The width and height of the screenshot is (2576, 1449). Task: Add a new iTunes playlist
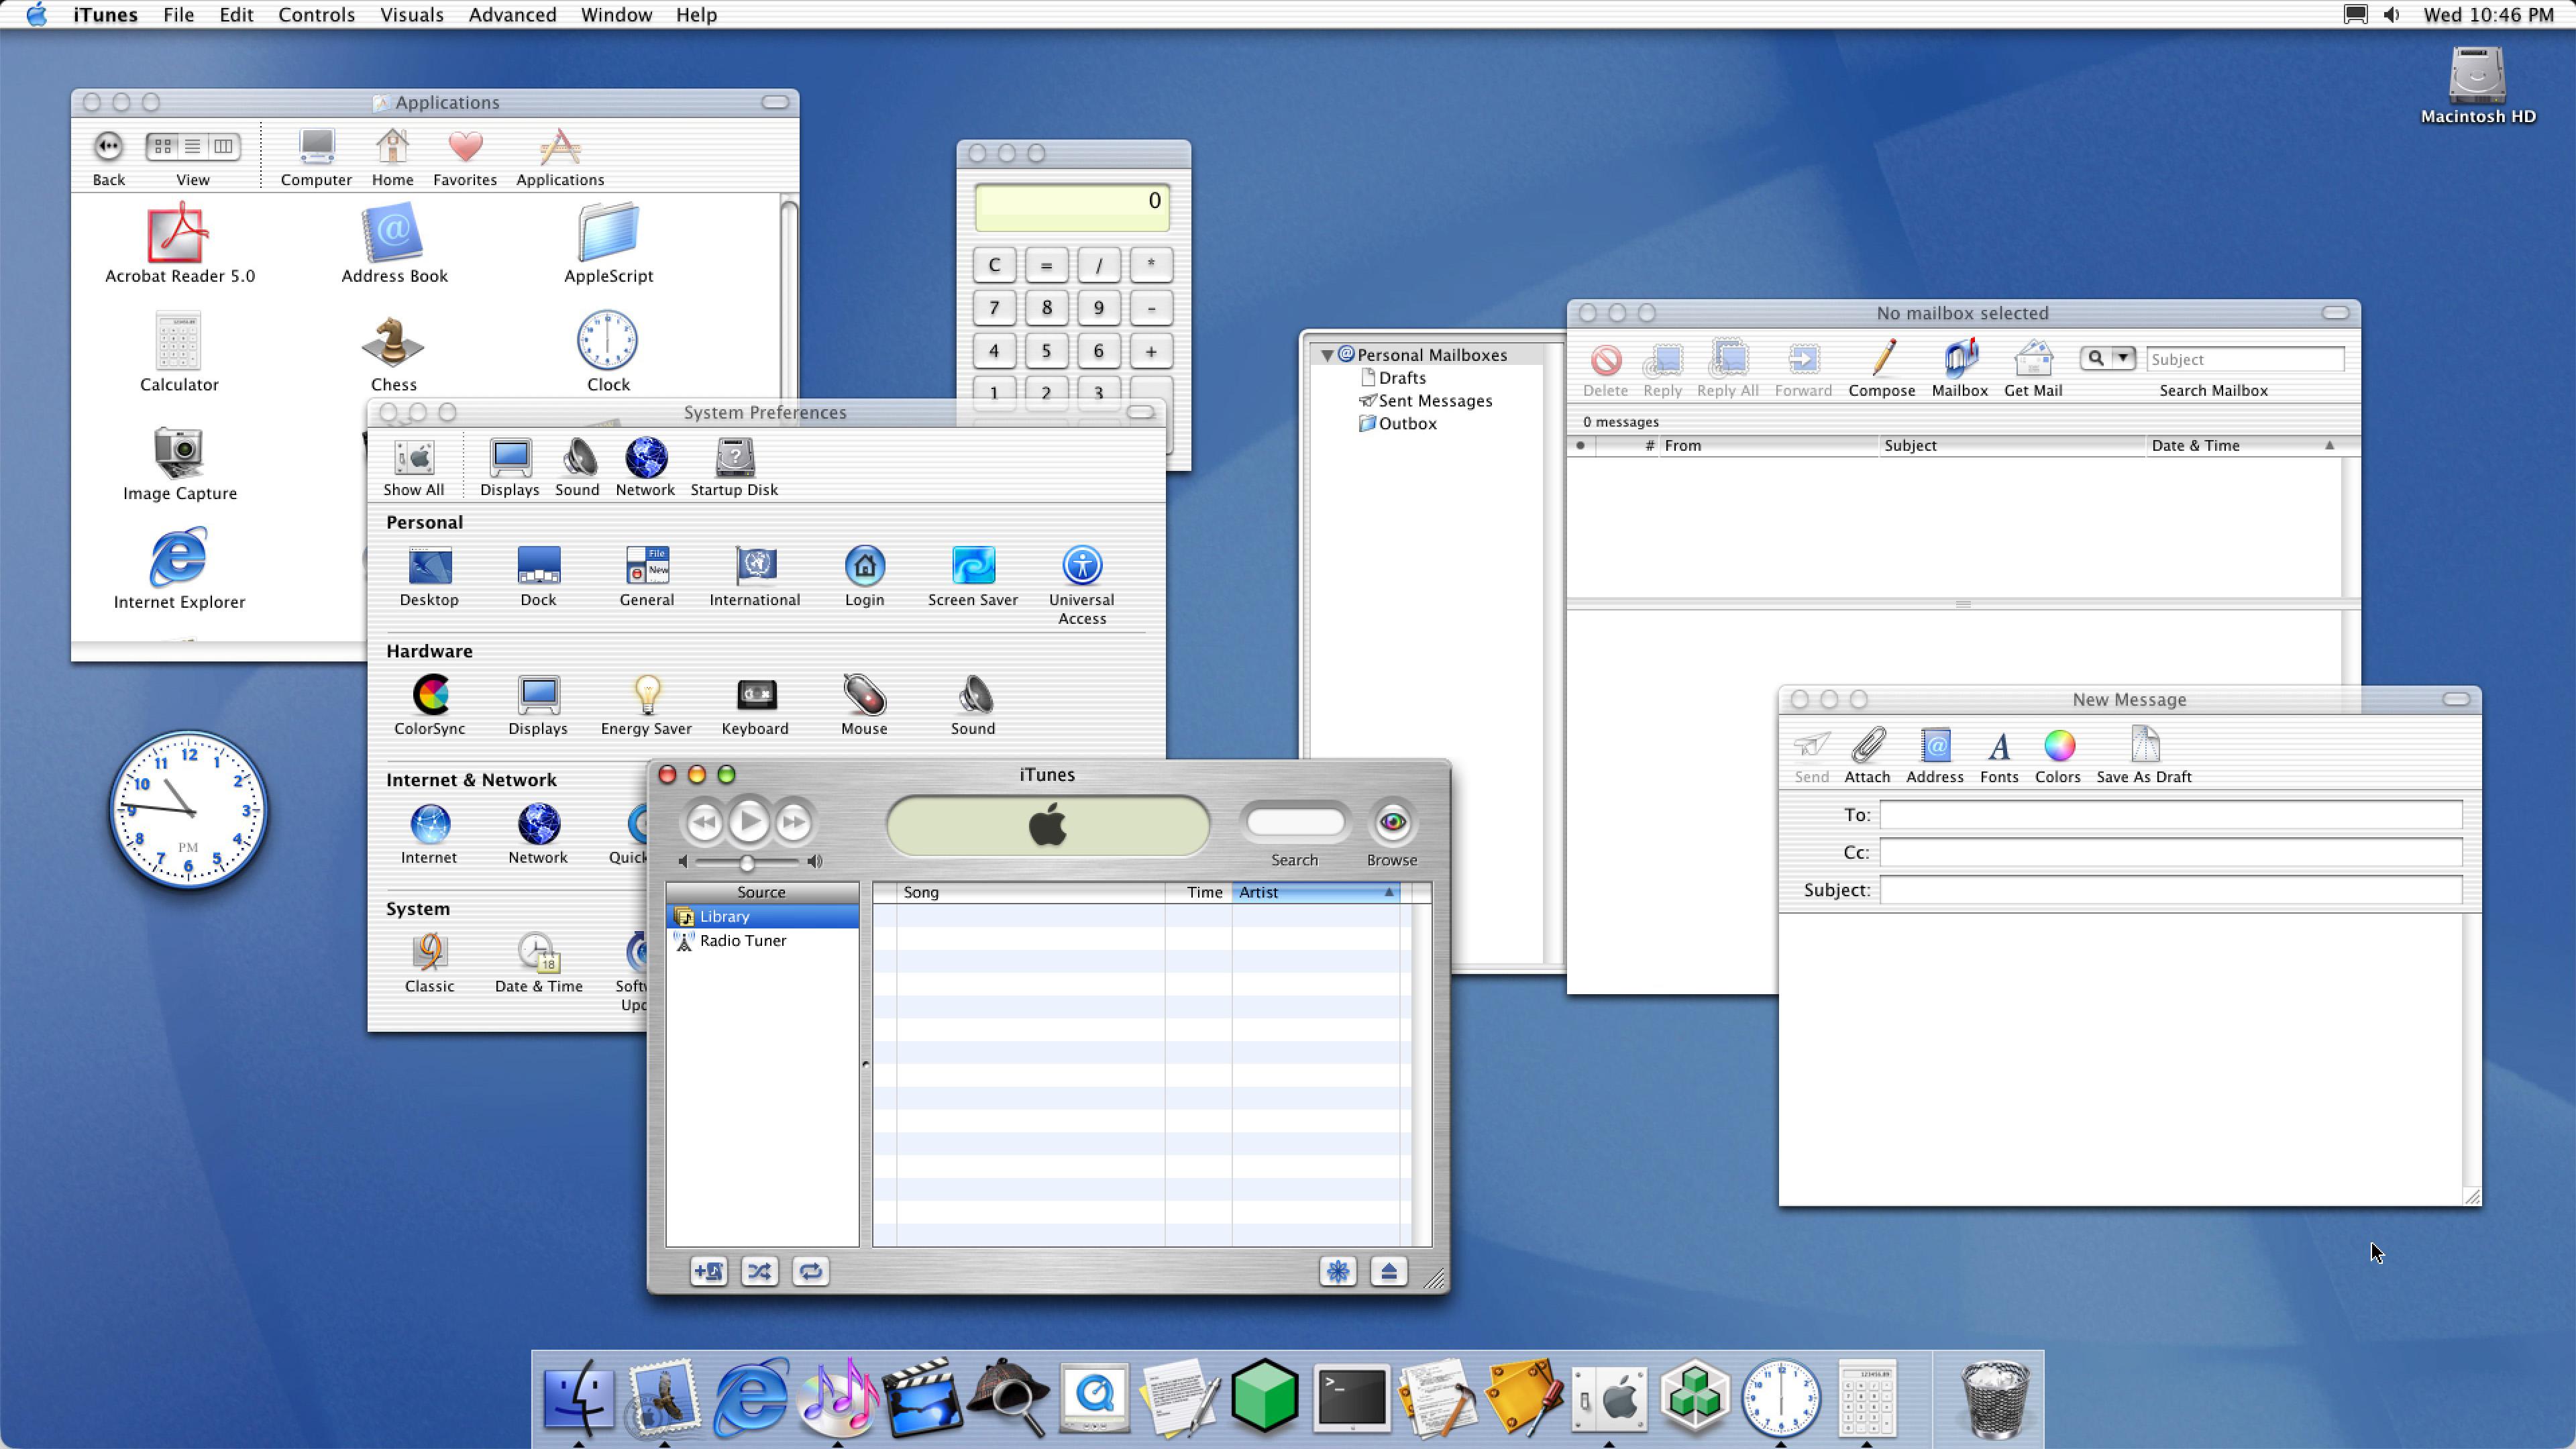pos(708,1271)
